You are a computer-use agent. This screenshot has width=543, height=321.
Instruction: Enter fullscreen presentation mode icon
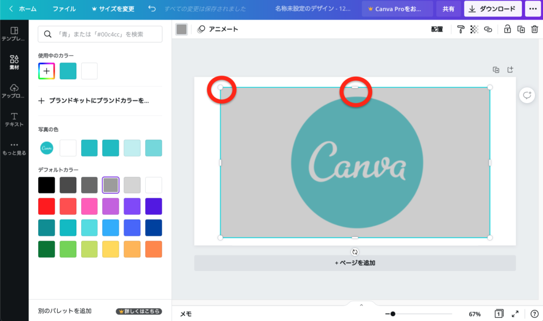(x=515, y=314)
